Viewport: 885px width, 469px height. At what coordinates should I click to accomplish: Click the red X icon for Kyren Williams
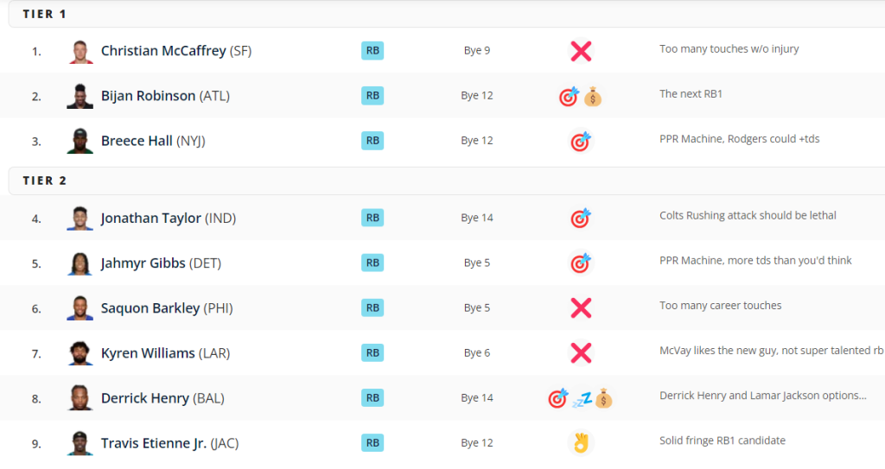click(x=581, y=353)
